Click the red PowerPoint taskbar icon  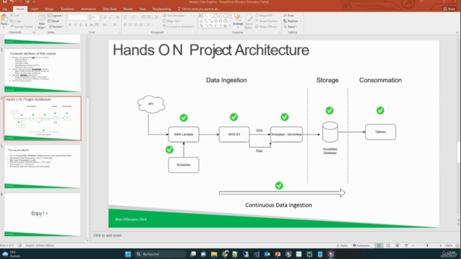coord(277,254)
